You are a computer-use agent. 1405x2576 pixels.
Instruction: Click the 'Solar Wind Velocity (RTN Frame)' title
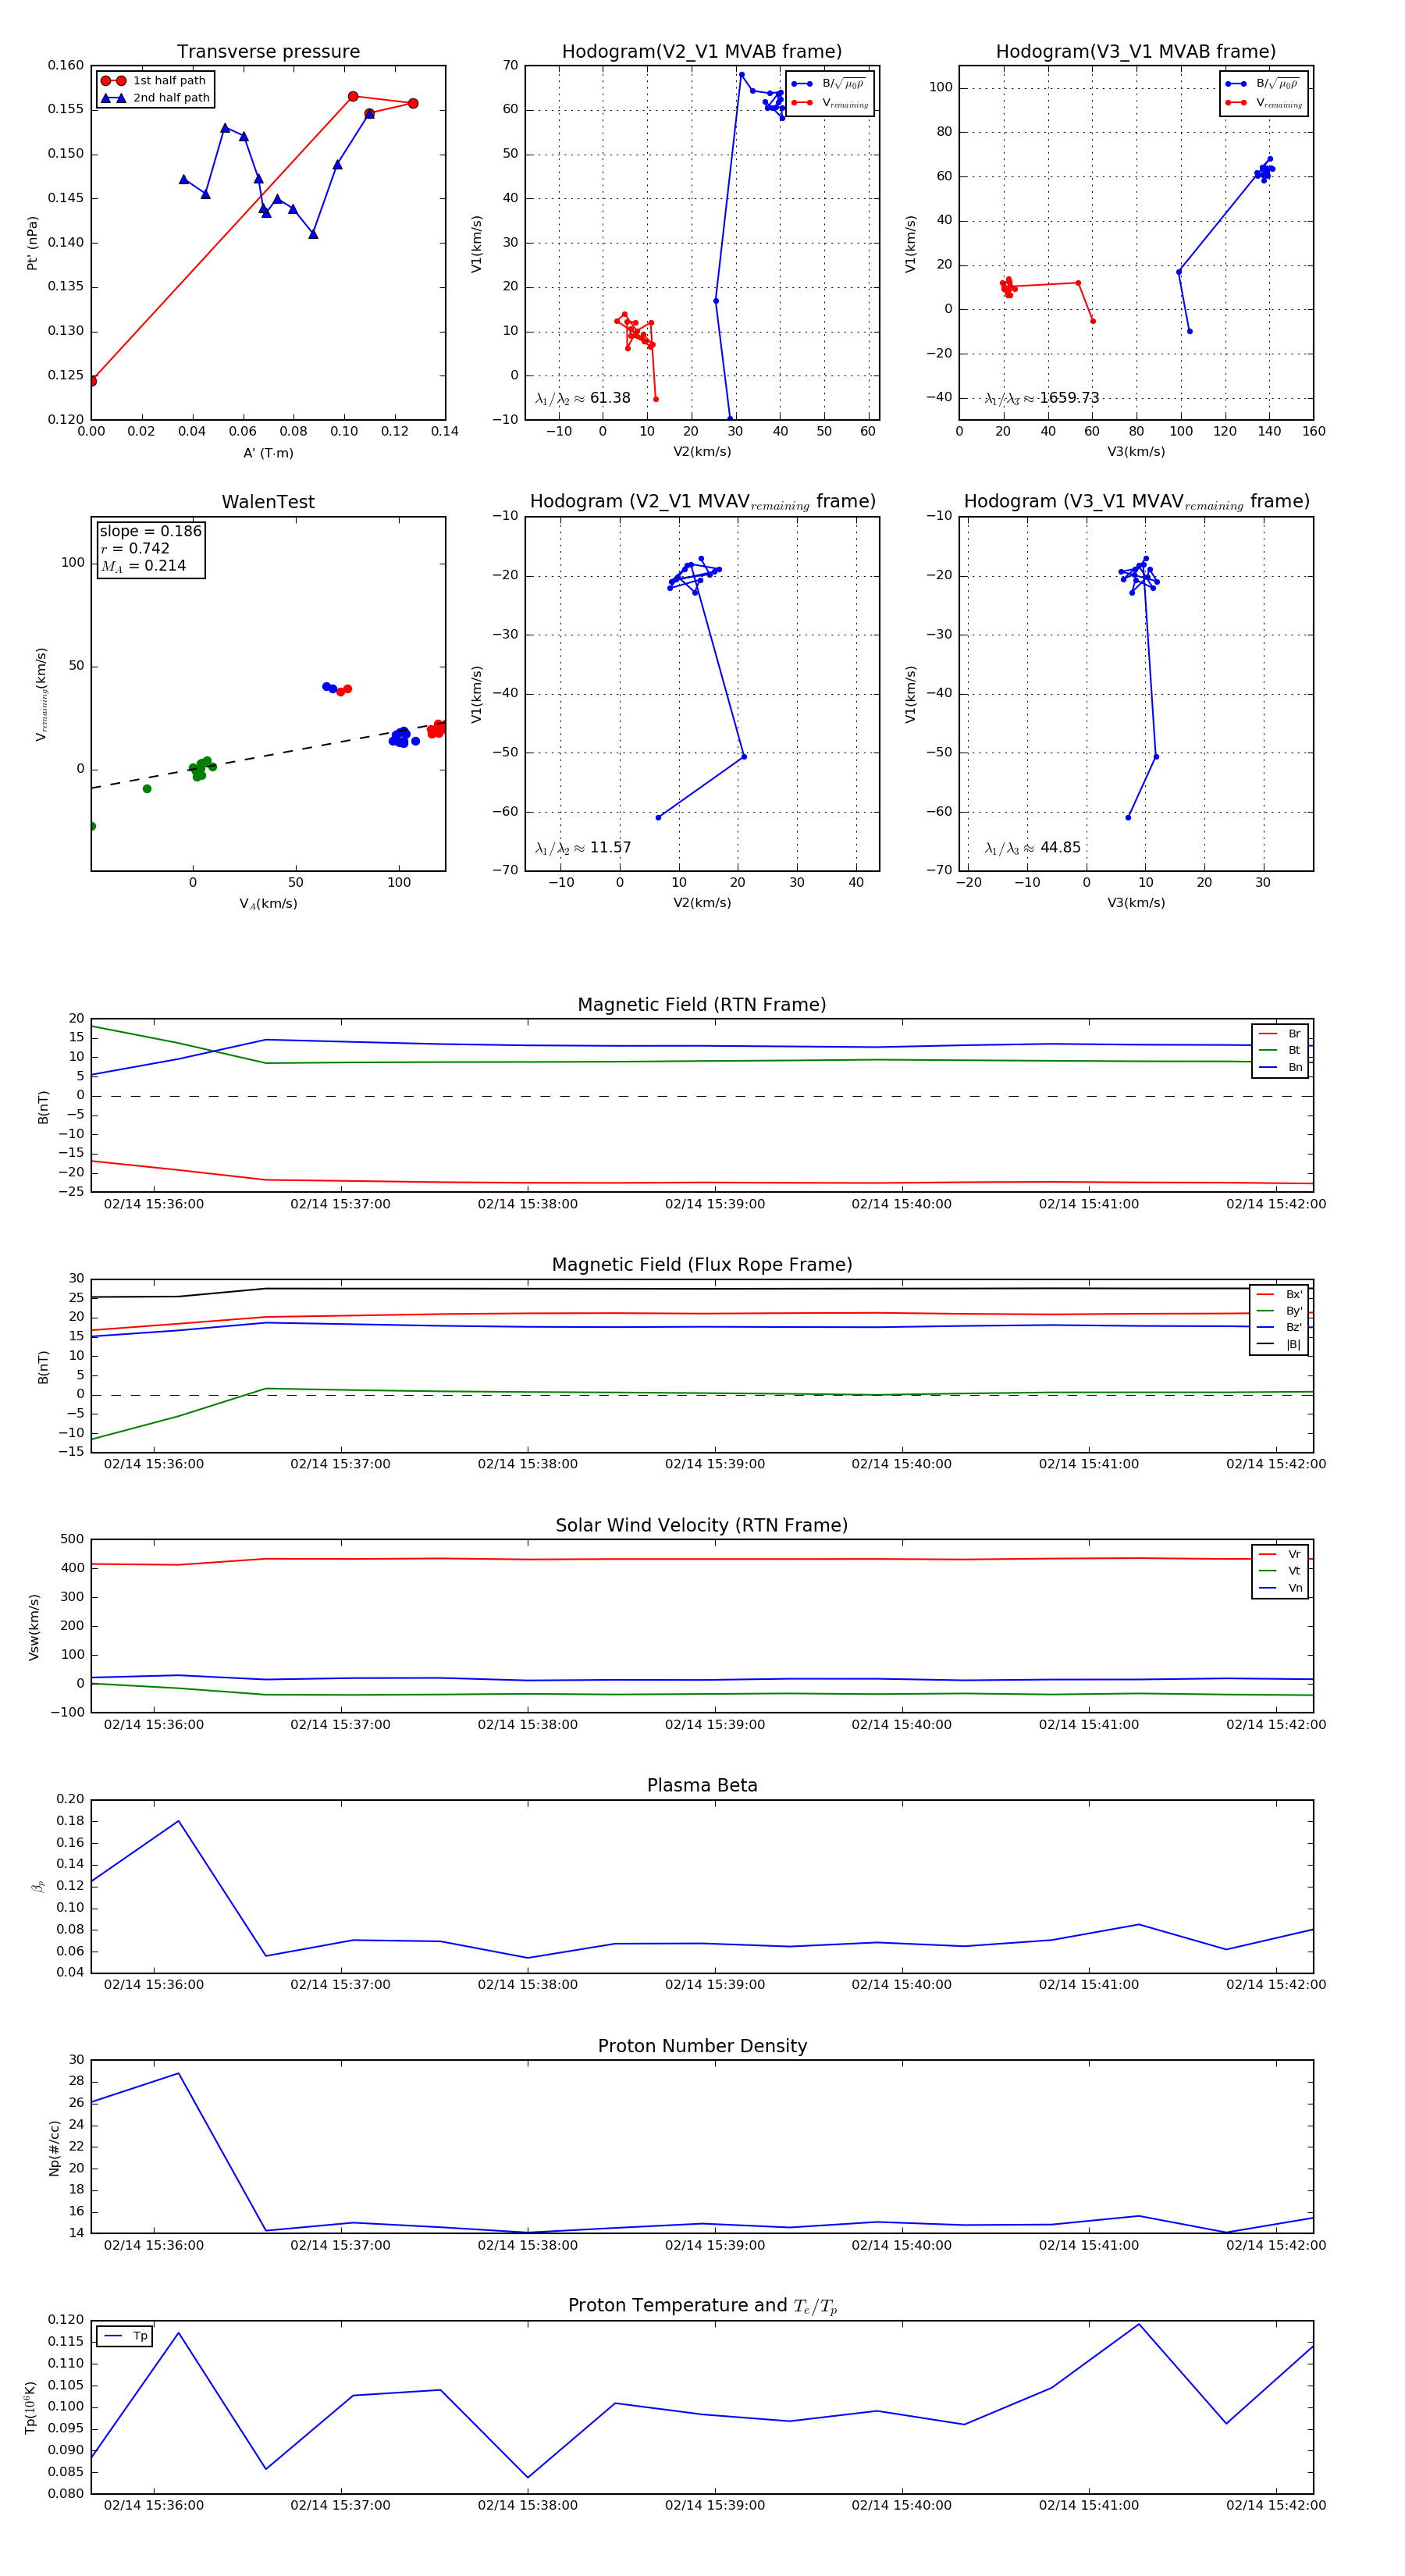point(702,1526)
